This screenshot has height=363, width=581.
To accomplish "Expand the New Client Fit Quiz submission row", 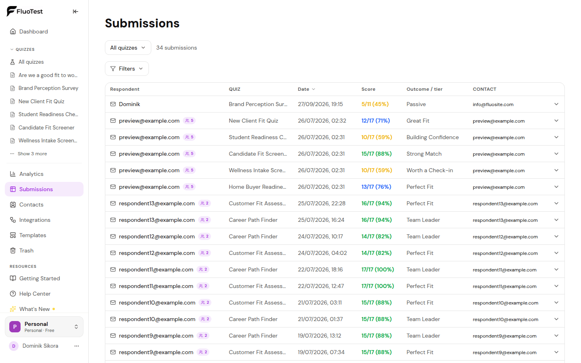I will click(x=556, y=121).
